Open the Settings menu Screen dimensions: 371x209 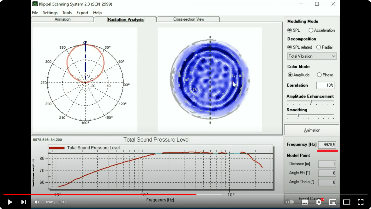click(x=50, y=13)
